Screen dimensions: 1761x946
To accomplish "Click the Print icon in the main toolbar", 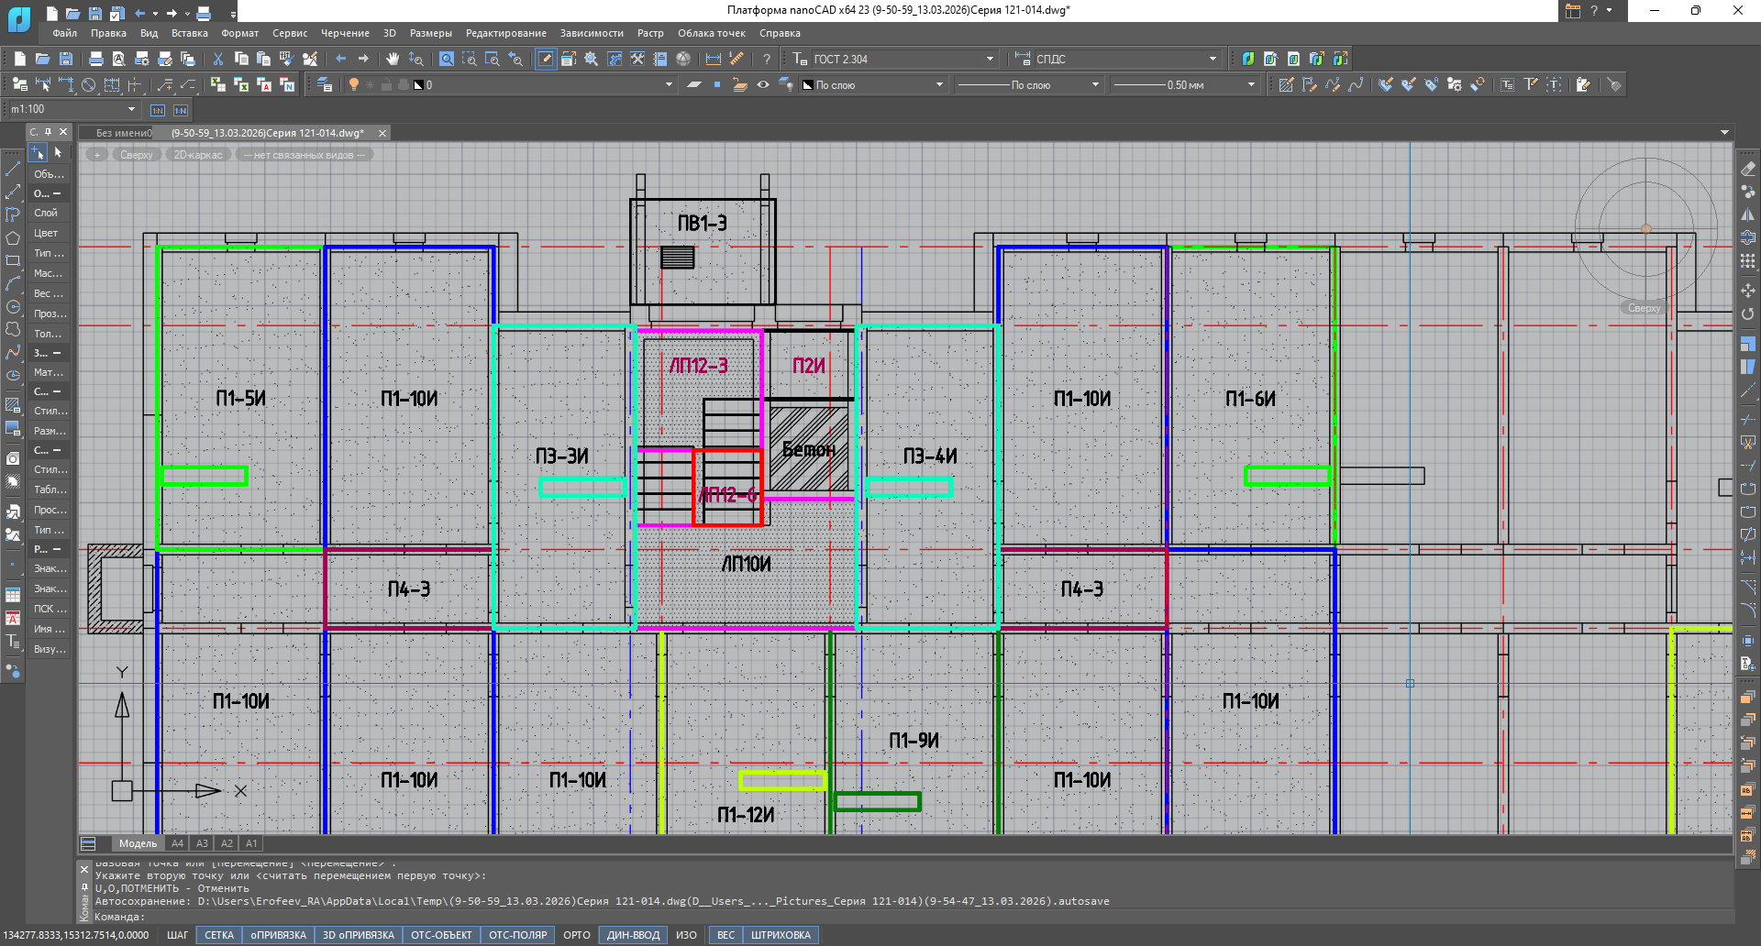I will tap(96, 59).
